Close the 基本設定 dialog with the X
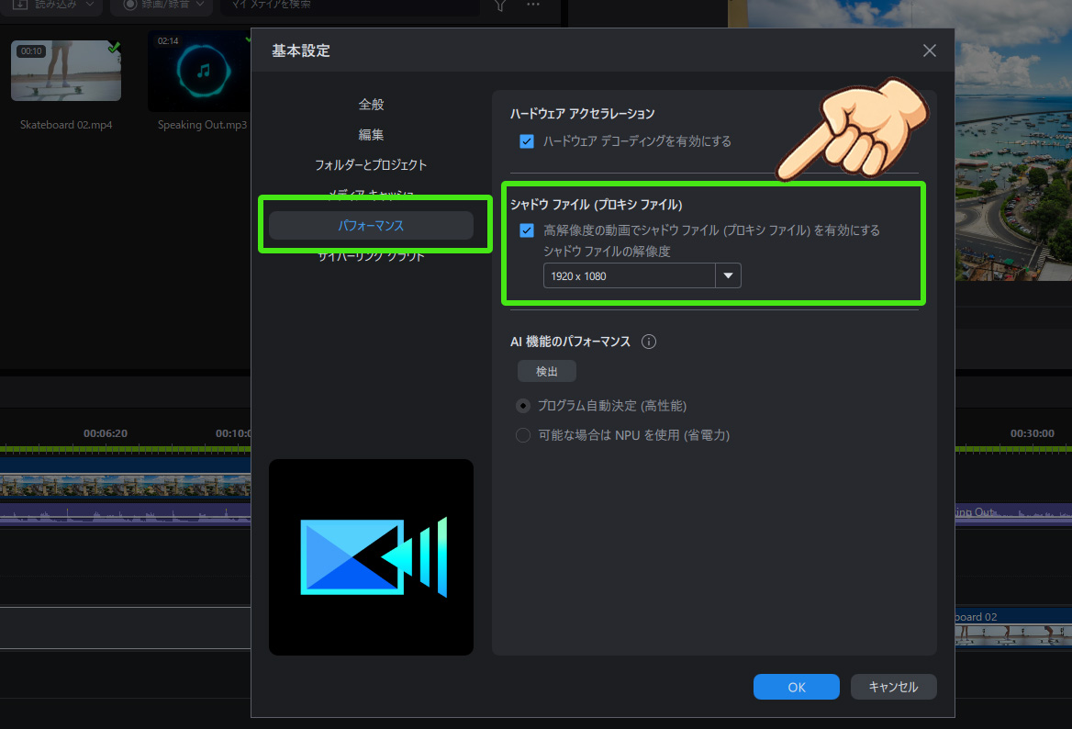Screen dimensions: 1072x729 [x=929, y=50]
